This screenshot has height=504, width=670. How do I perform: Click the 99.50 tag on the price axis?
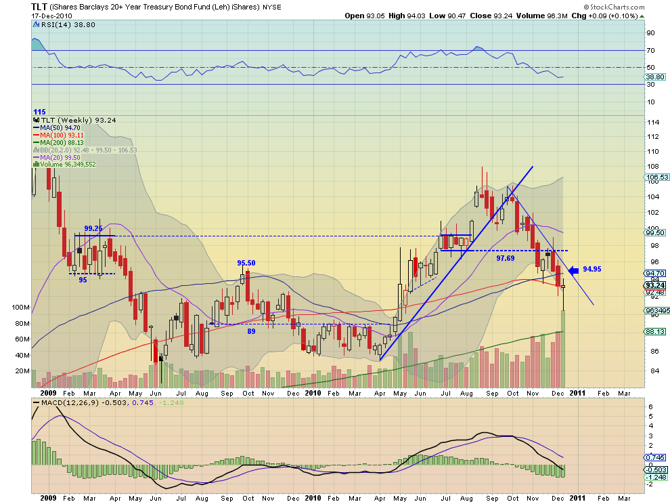[655, 233]
